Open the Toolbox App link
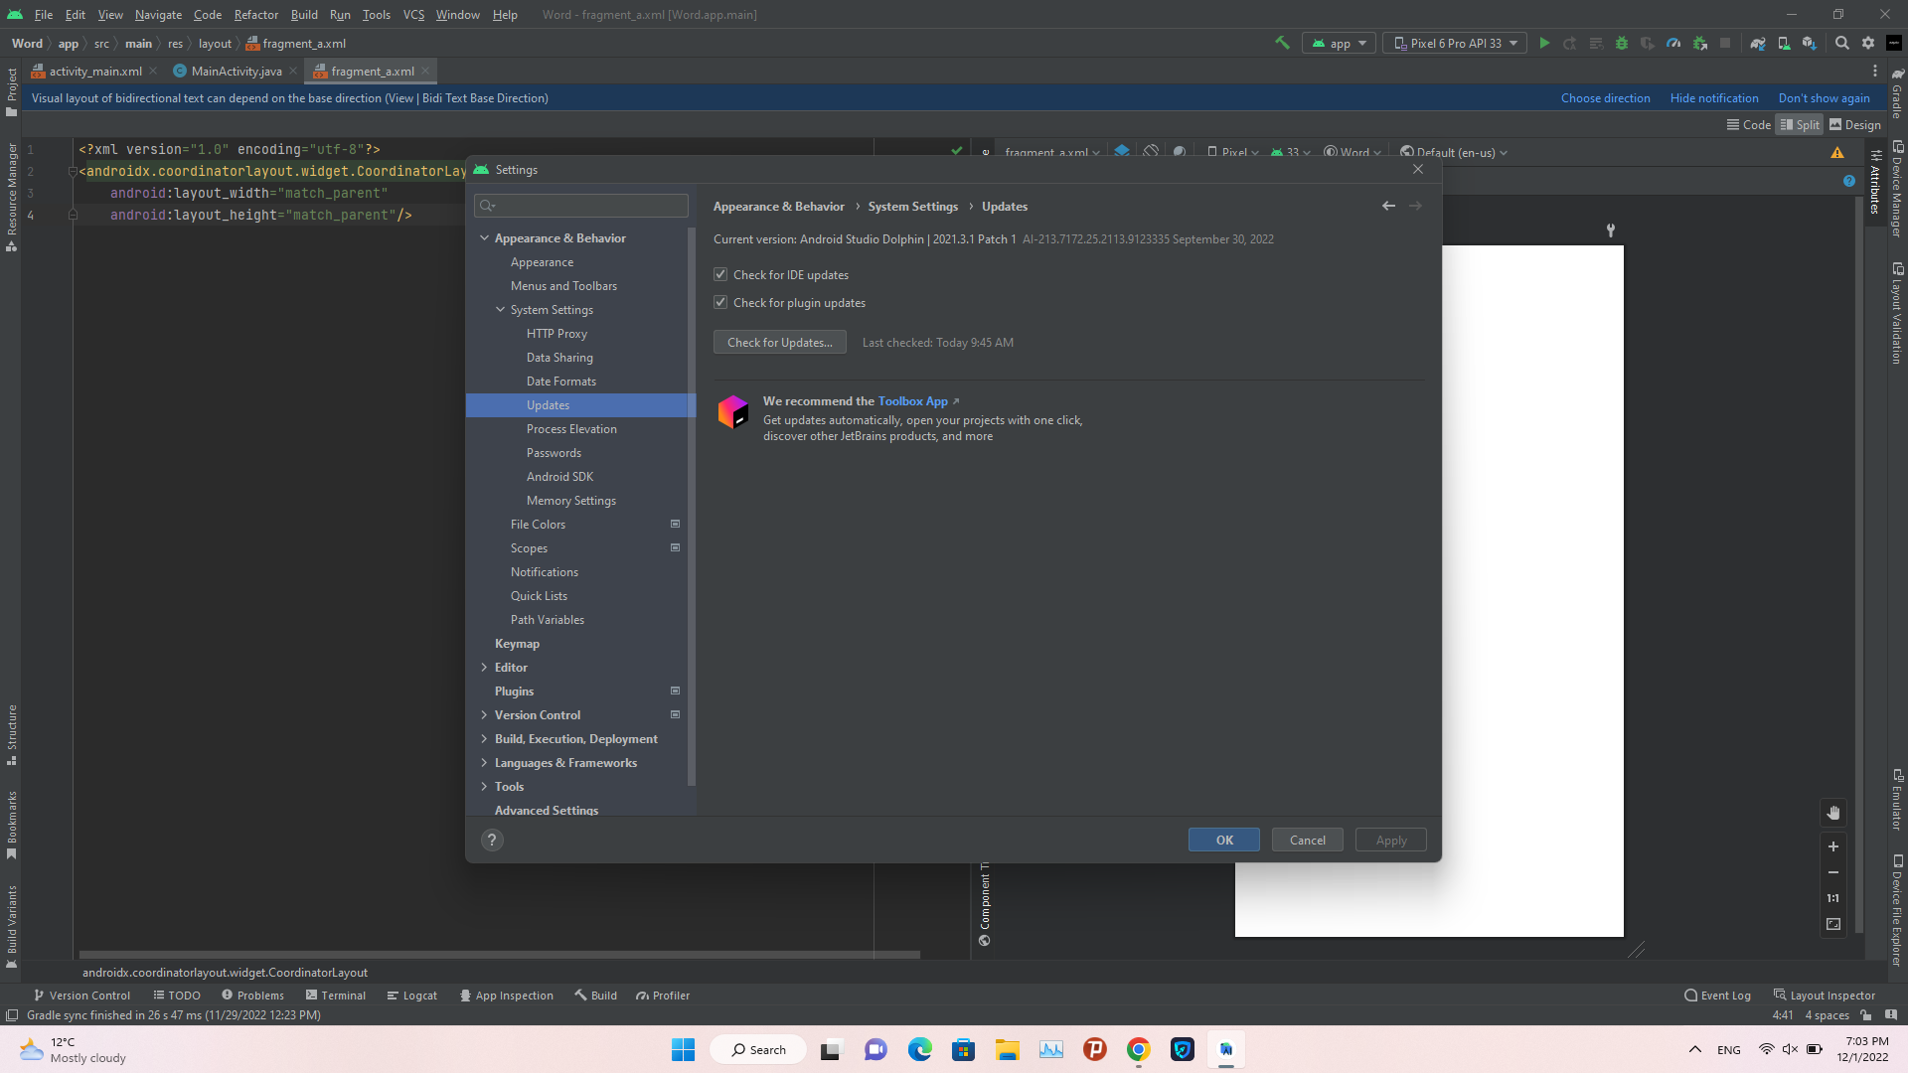1908x1073 pixels. coord(912,400)
